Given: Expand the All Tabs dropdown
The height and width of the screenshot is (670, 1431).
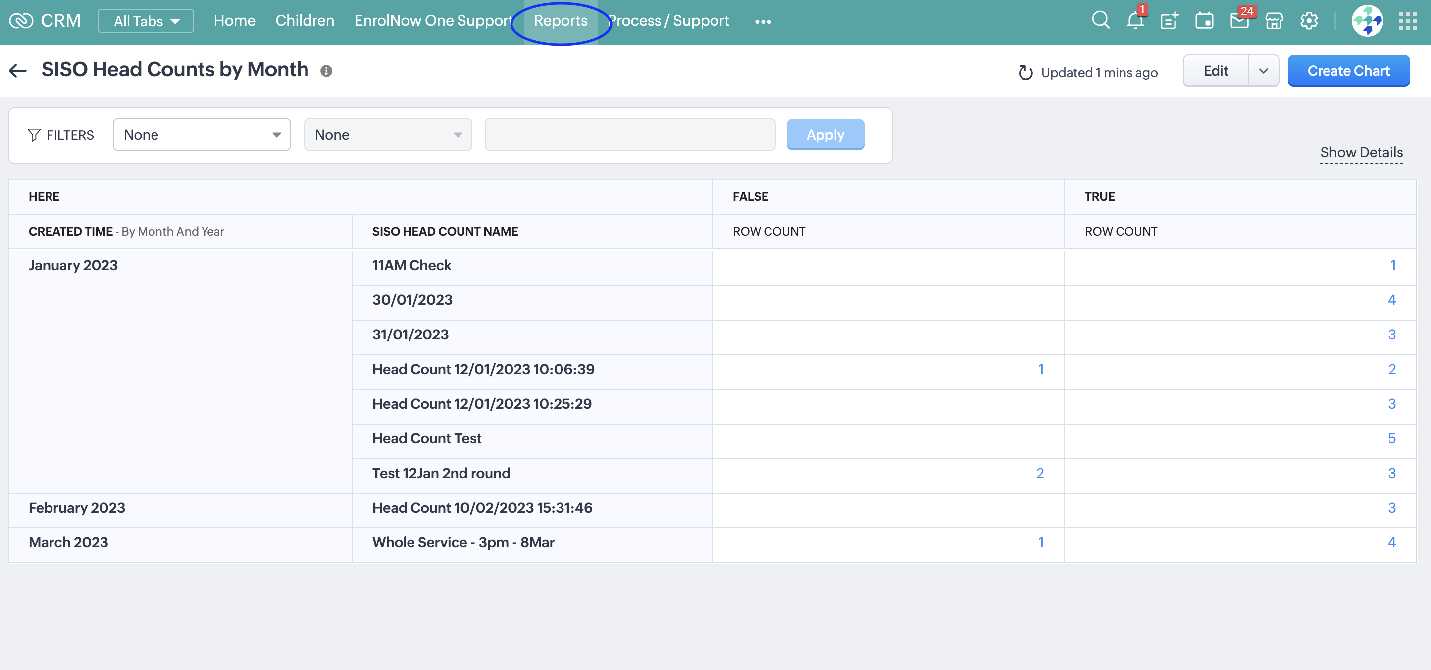Looking at the screenshot, I should 146,21.
